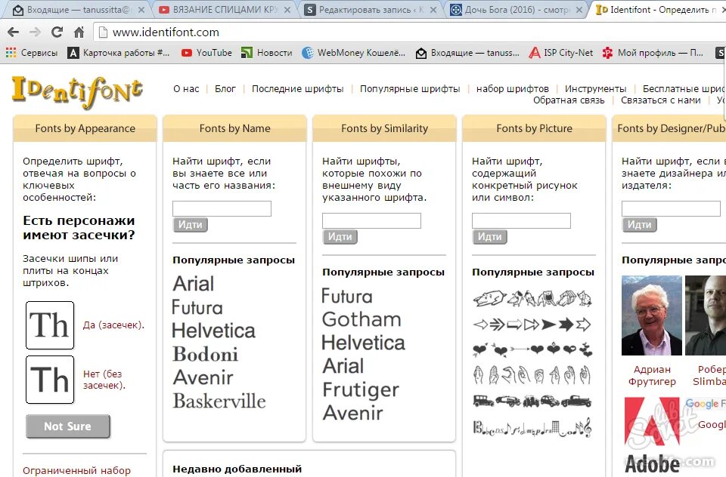The image size is (726, 477).
Task: Select the Да (засечек) answer link
Action: [x=113, y=325]
